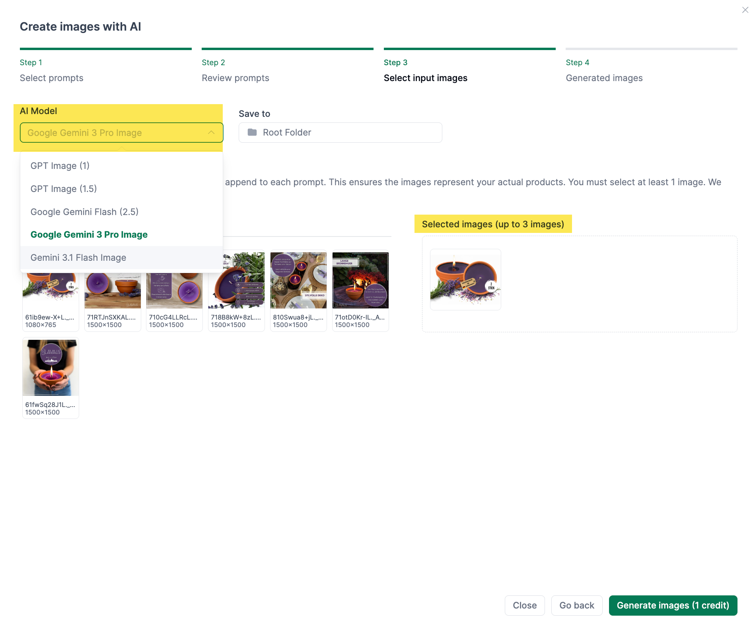The image size is (755, 624).
Task: Select the 61fwSq28J1L person holding candle thumbnail
Action: click(51, 366)
